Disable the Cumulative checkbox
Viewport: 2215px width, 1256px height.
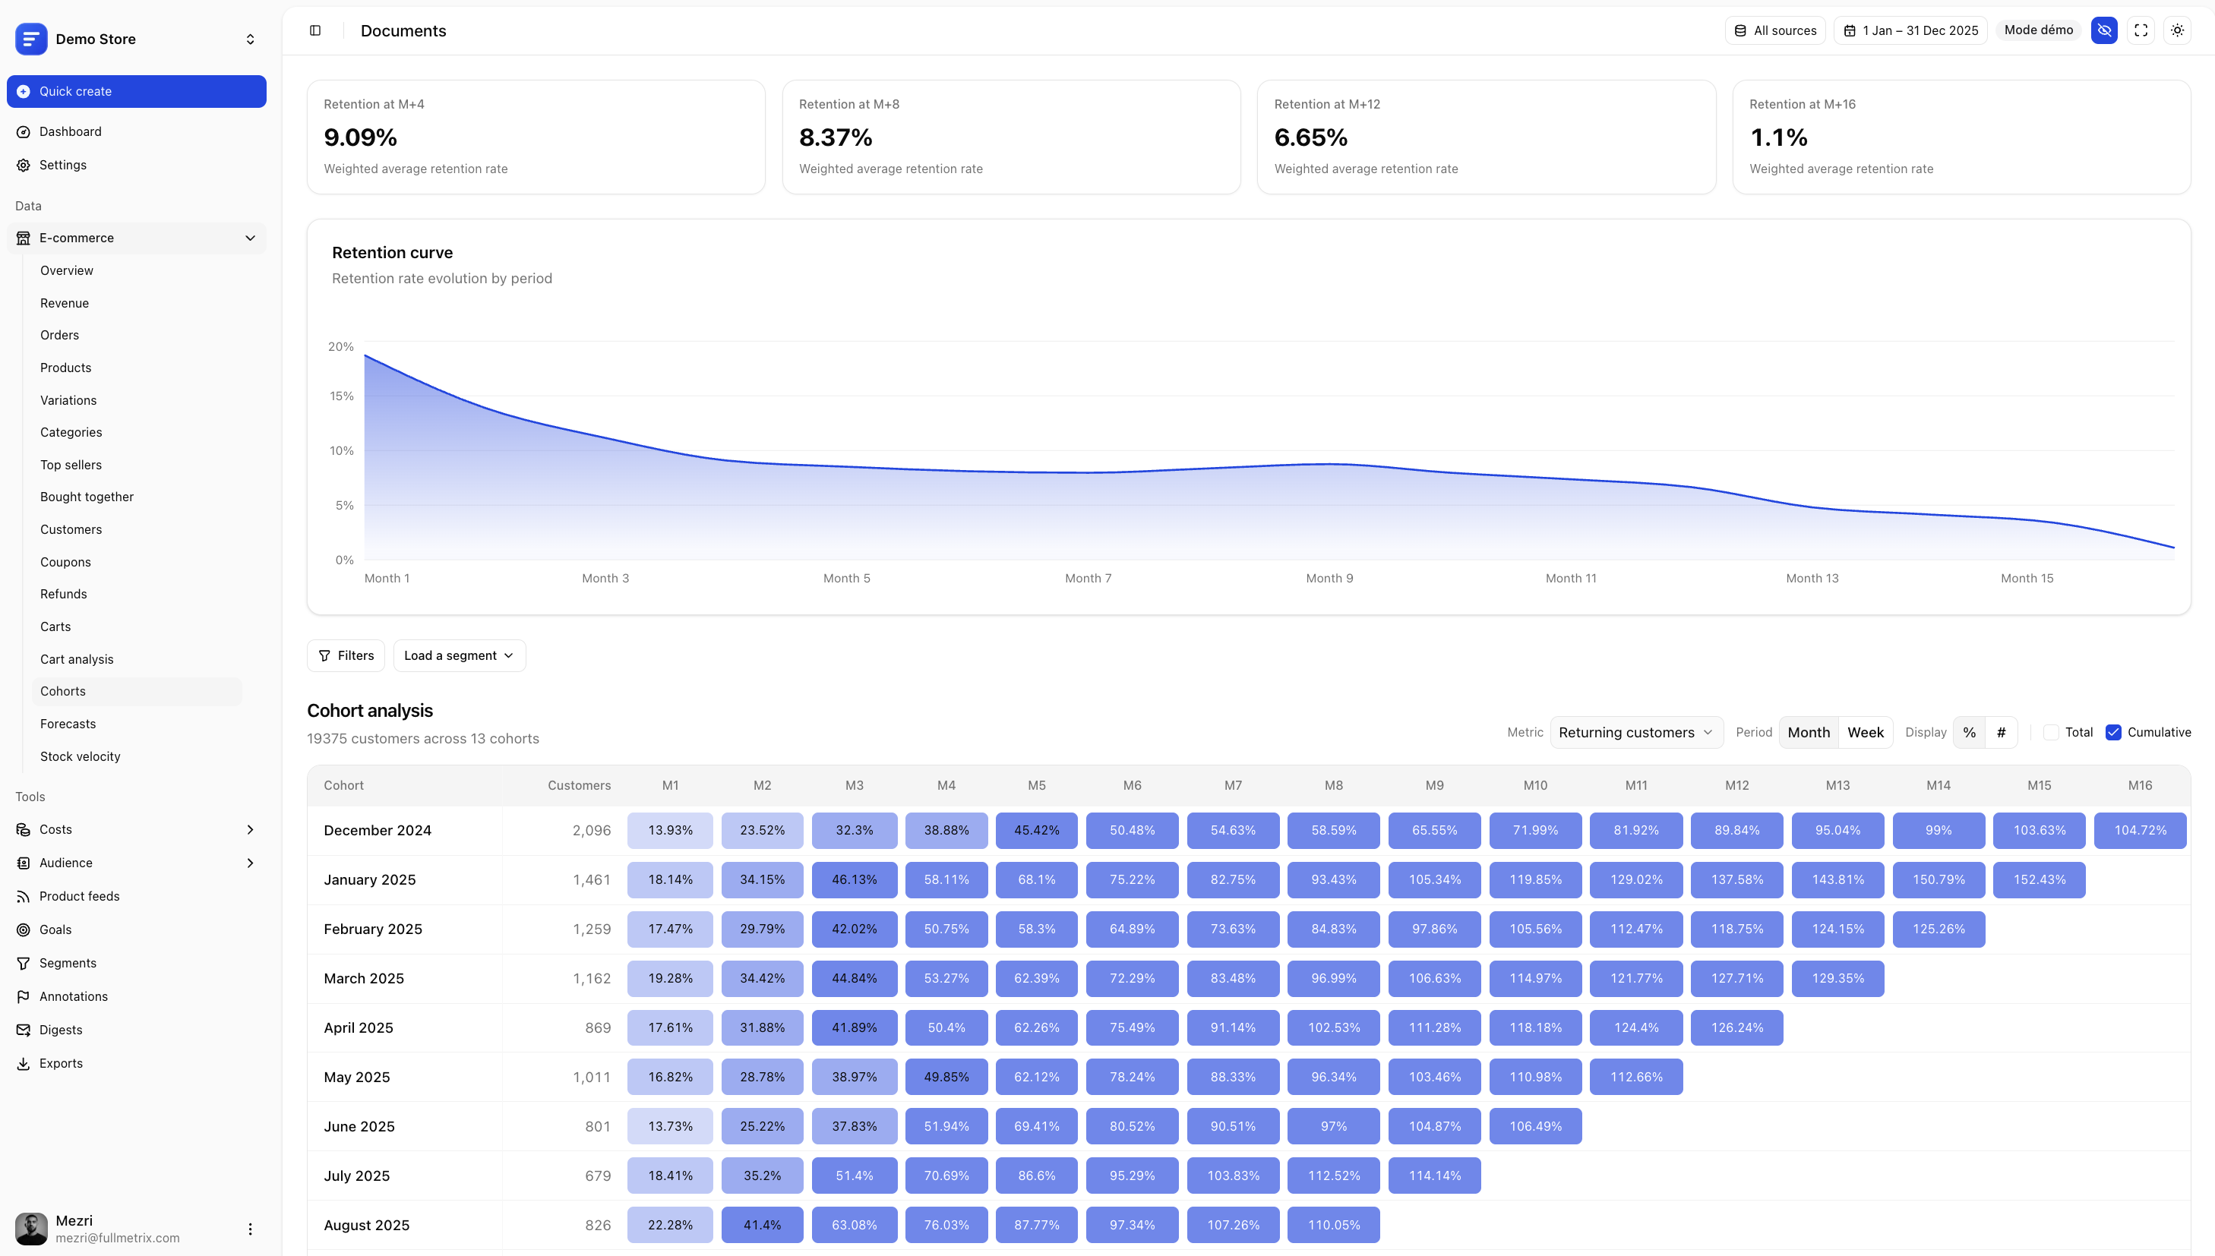(x=2114, y=732)
